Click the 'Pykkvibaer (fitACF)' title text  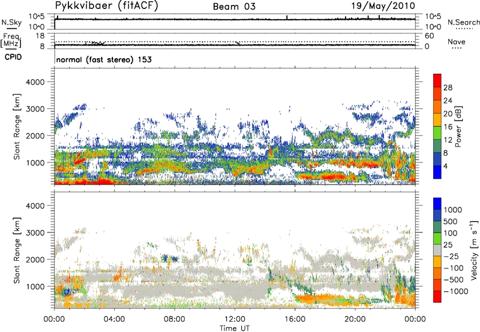click(x=106, y=6)
